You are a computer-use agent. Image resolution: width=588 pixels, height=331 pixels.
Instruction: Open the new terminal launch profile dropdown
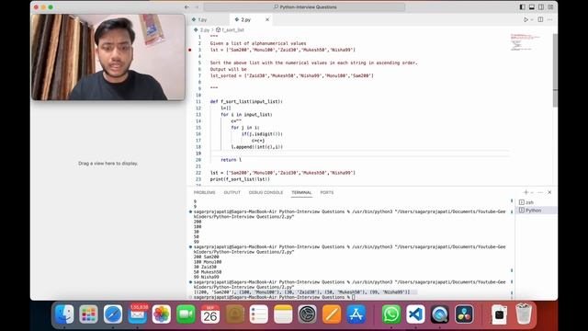tap(532, 192)
